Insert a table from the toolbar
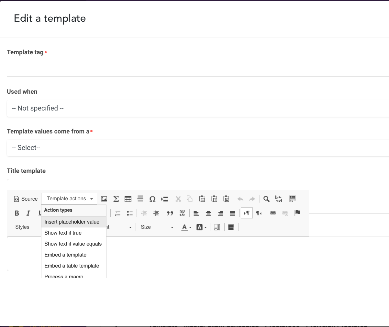Screen dimensions: 389x327 coord(128,199)
